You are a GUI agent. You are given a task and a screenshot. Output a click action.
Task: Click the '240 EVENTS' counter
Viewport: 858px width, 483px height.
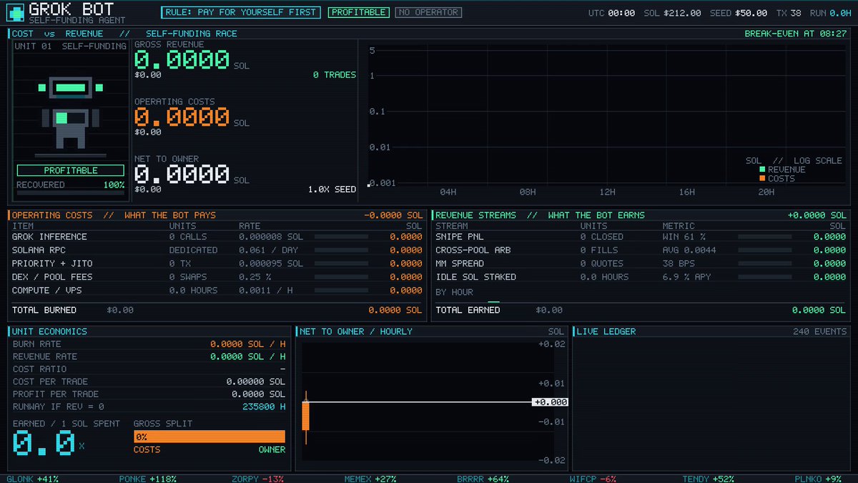click(819, 331)
